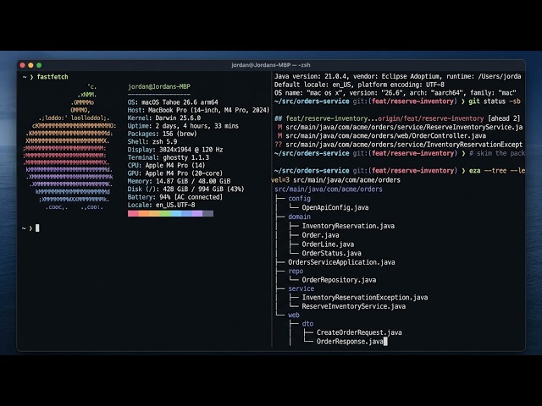Click InventoryReservation.java in tree
Image resolution: width=542 pixels, height=406 pixels.
pos(348,226)
